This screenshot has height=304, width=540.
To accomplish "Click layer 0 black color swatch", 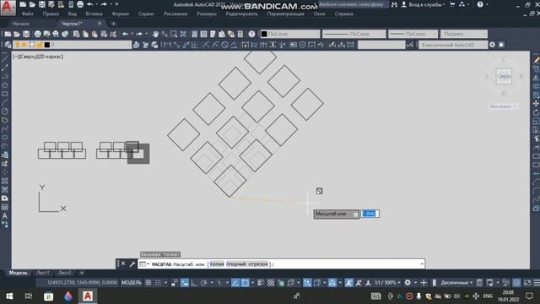I will coord(47,45).
